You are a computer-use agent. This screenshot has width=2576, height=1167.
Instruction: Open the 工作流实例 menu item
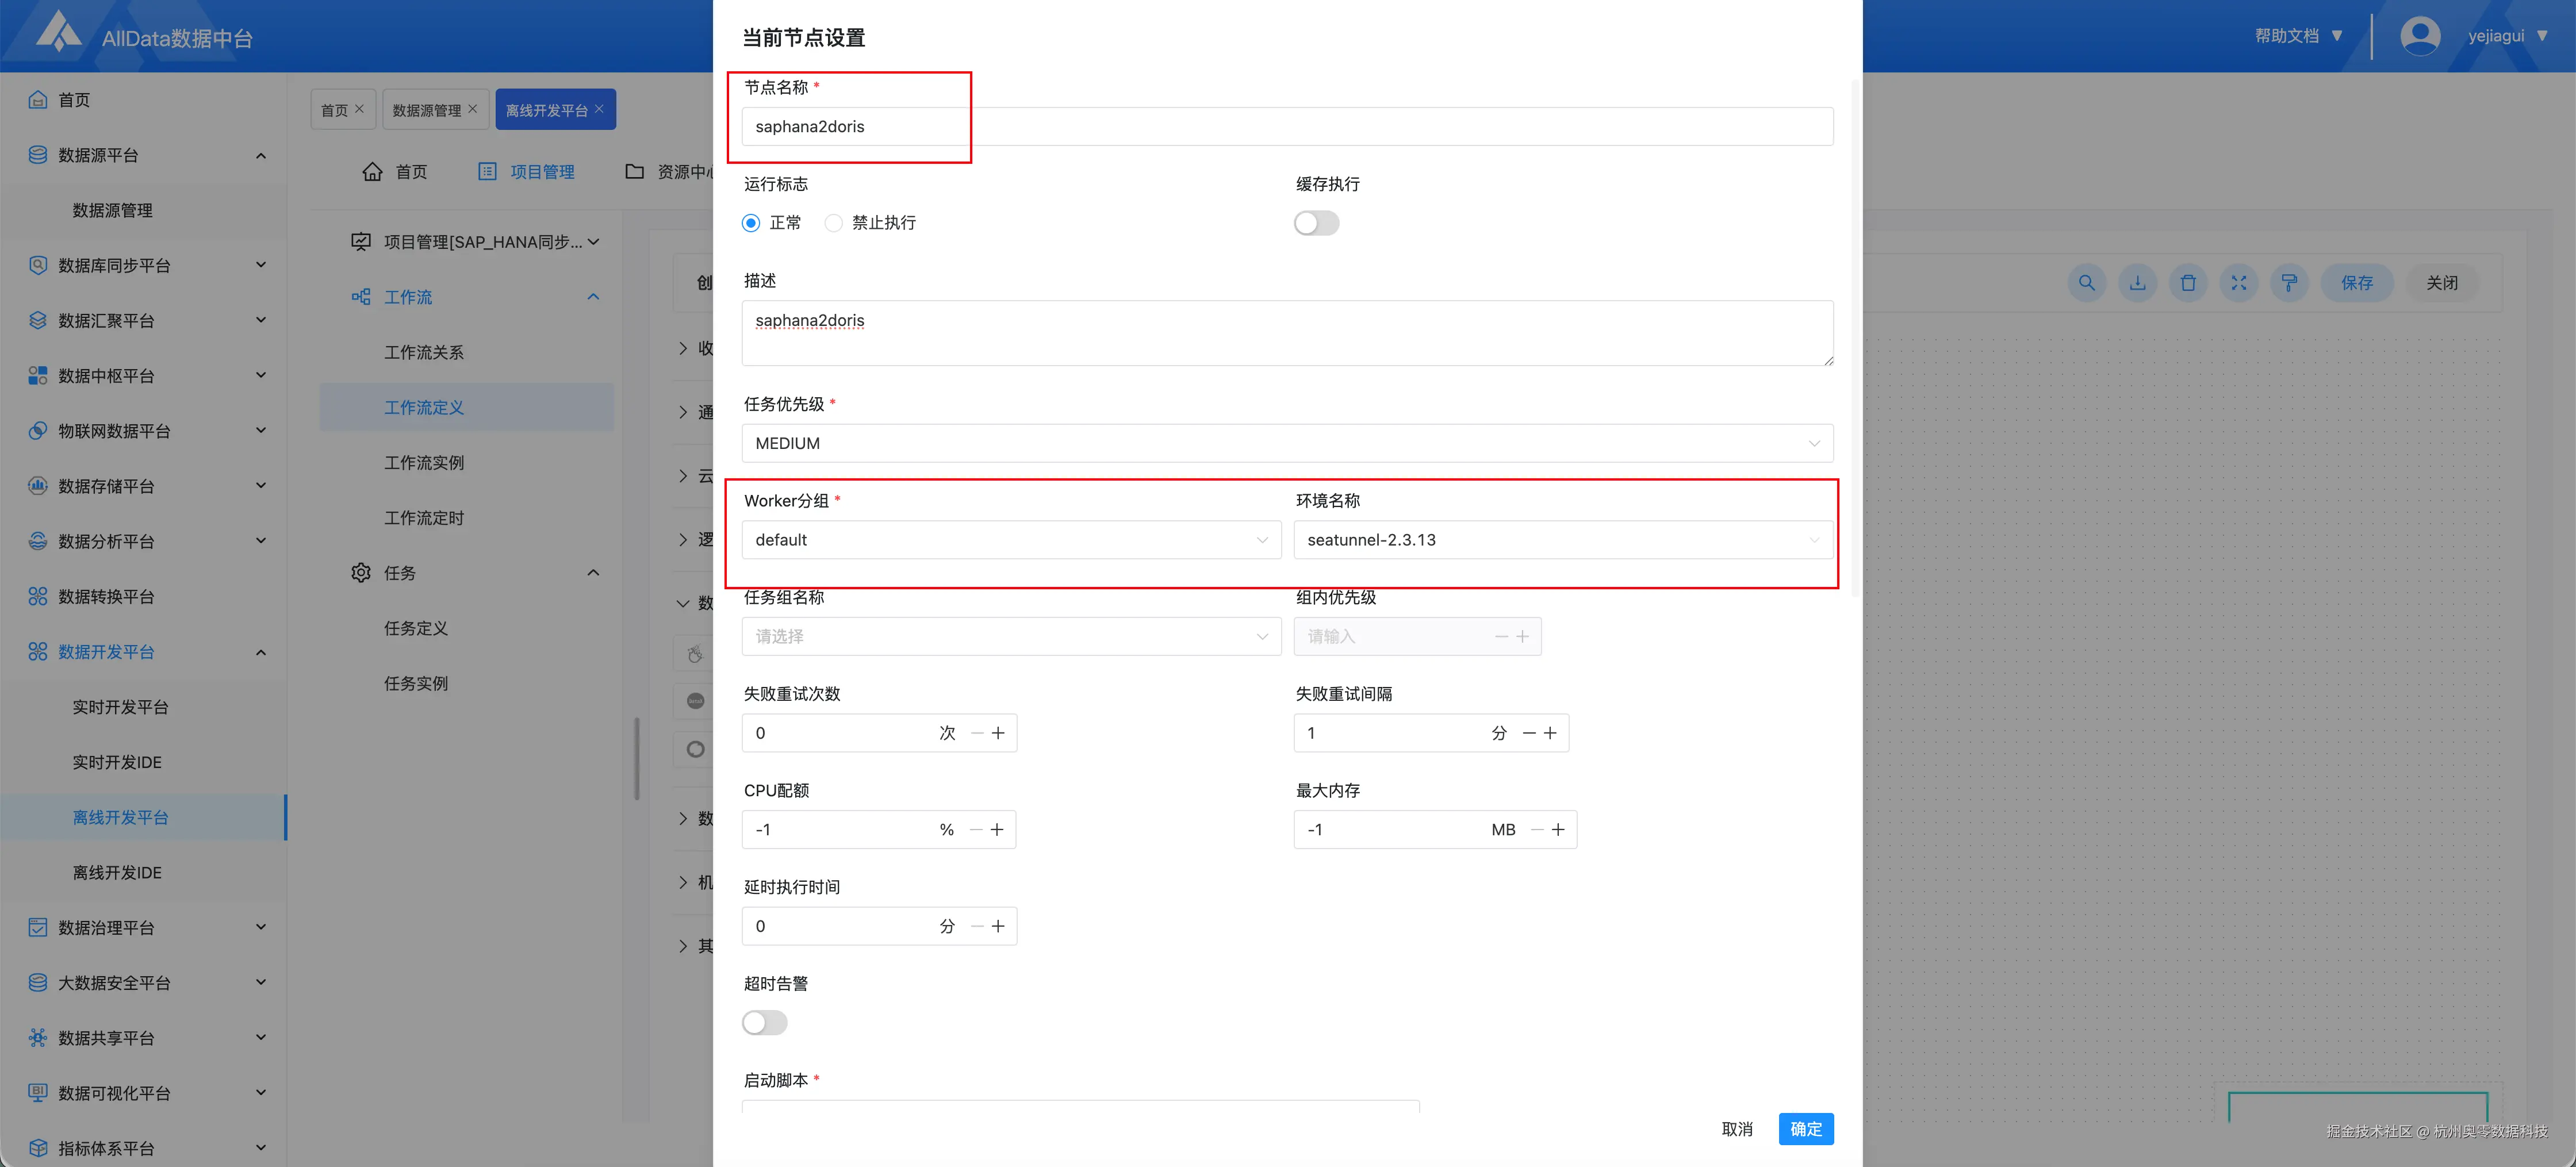click(424, 463)
